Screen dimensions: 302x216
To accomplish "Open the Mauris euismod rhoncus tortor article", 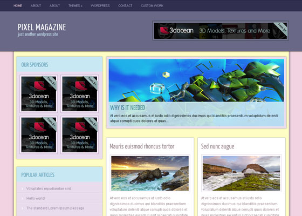I will (x=142, y=146).
